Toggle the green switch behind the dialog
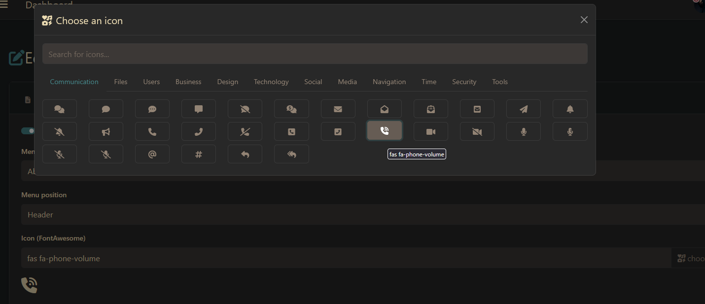The width and height of the screenshot is (705, 304). click(x=28, y=131)
